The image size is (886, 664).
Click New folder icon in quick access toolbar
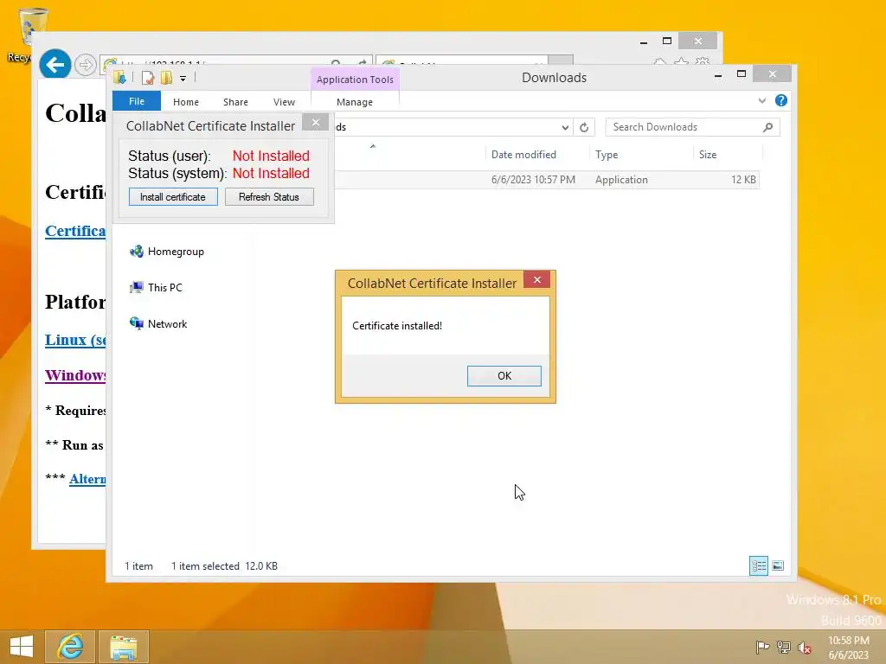point(166,77)
